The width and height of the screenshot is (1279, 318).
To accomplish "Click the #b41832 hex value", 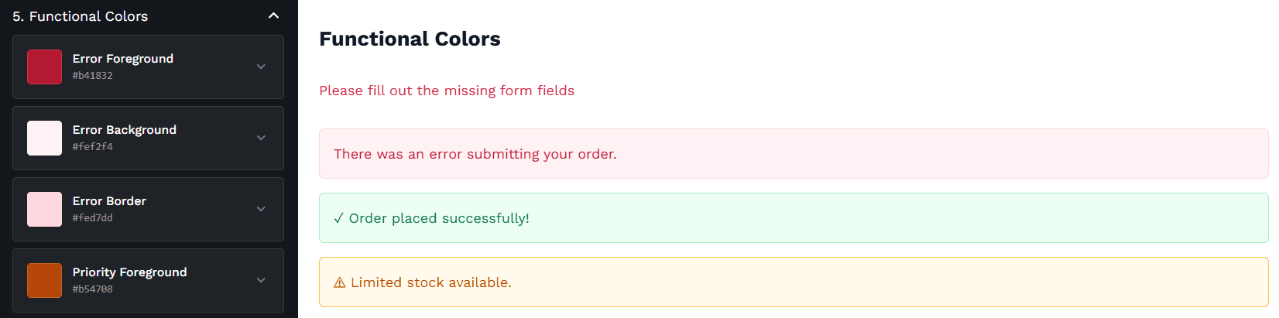I will [93, 76].
